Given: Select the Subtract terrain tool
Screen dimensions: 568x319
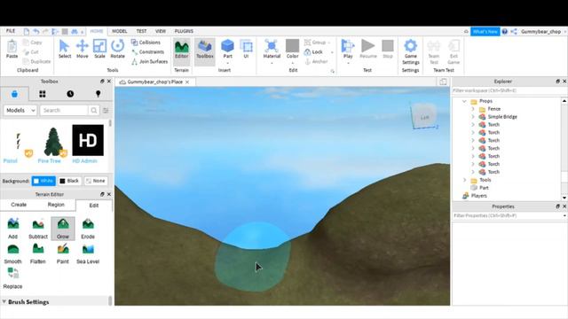Looking at the screenshot, I should (38, 229).
